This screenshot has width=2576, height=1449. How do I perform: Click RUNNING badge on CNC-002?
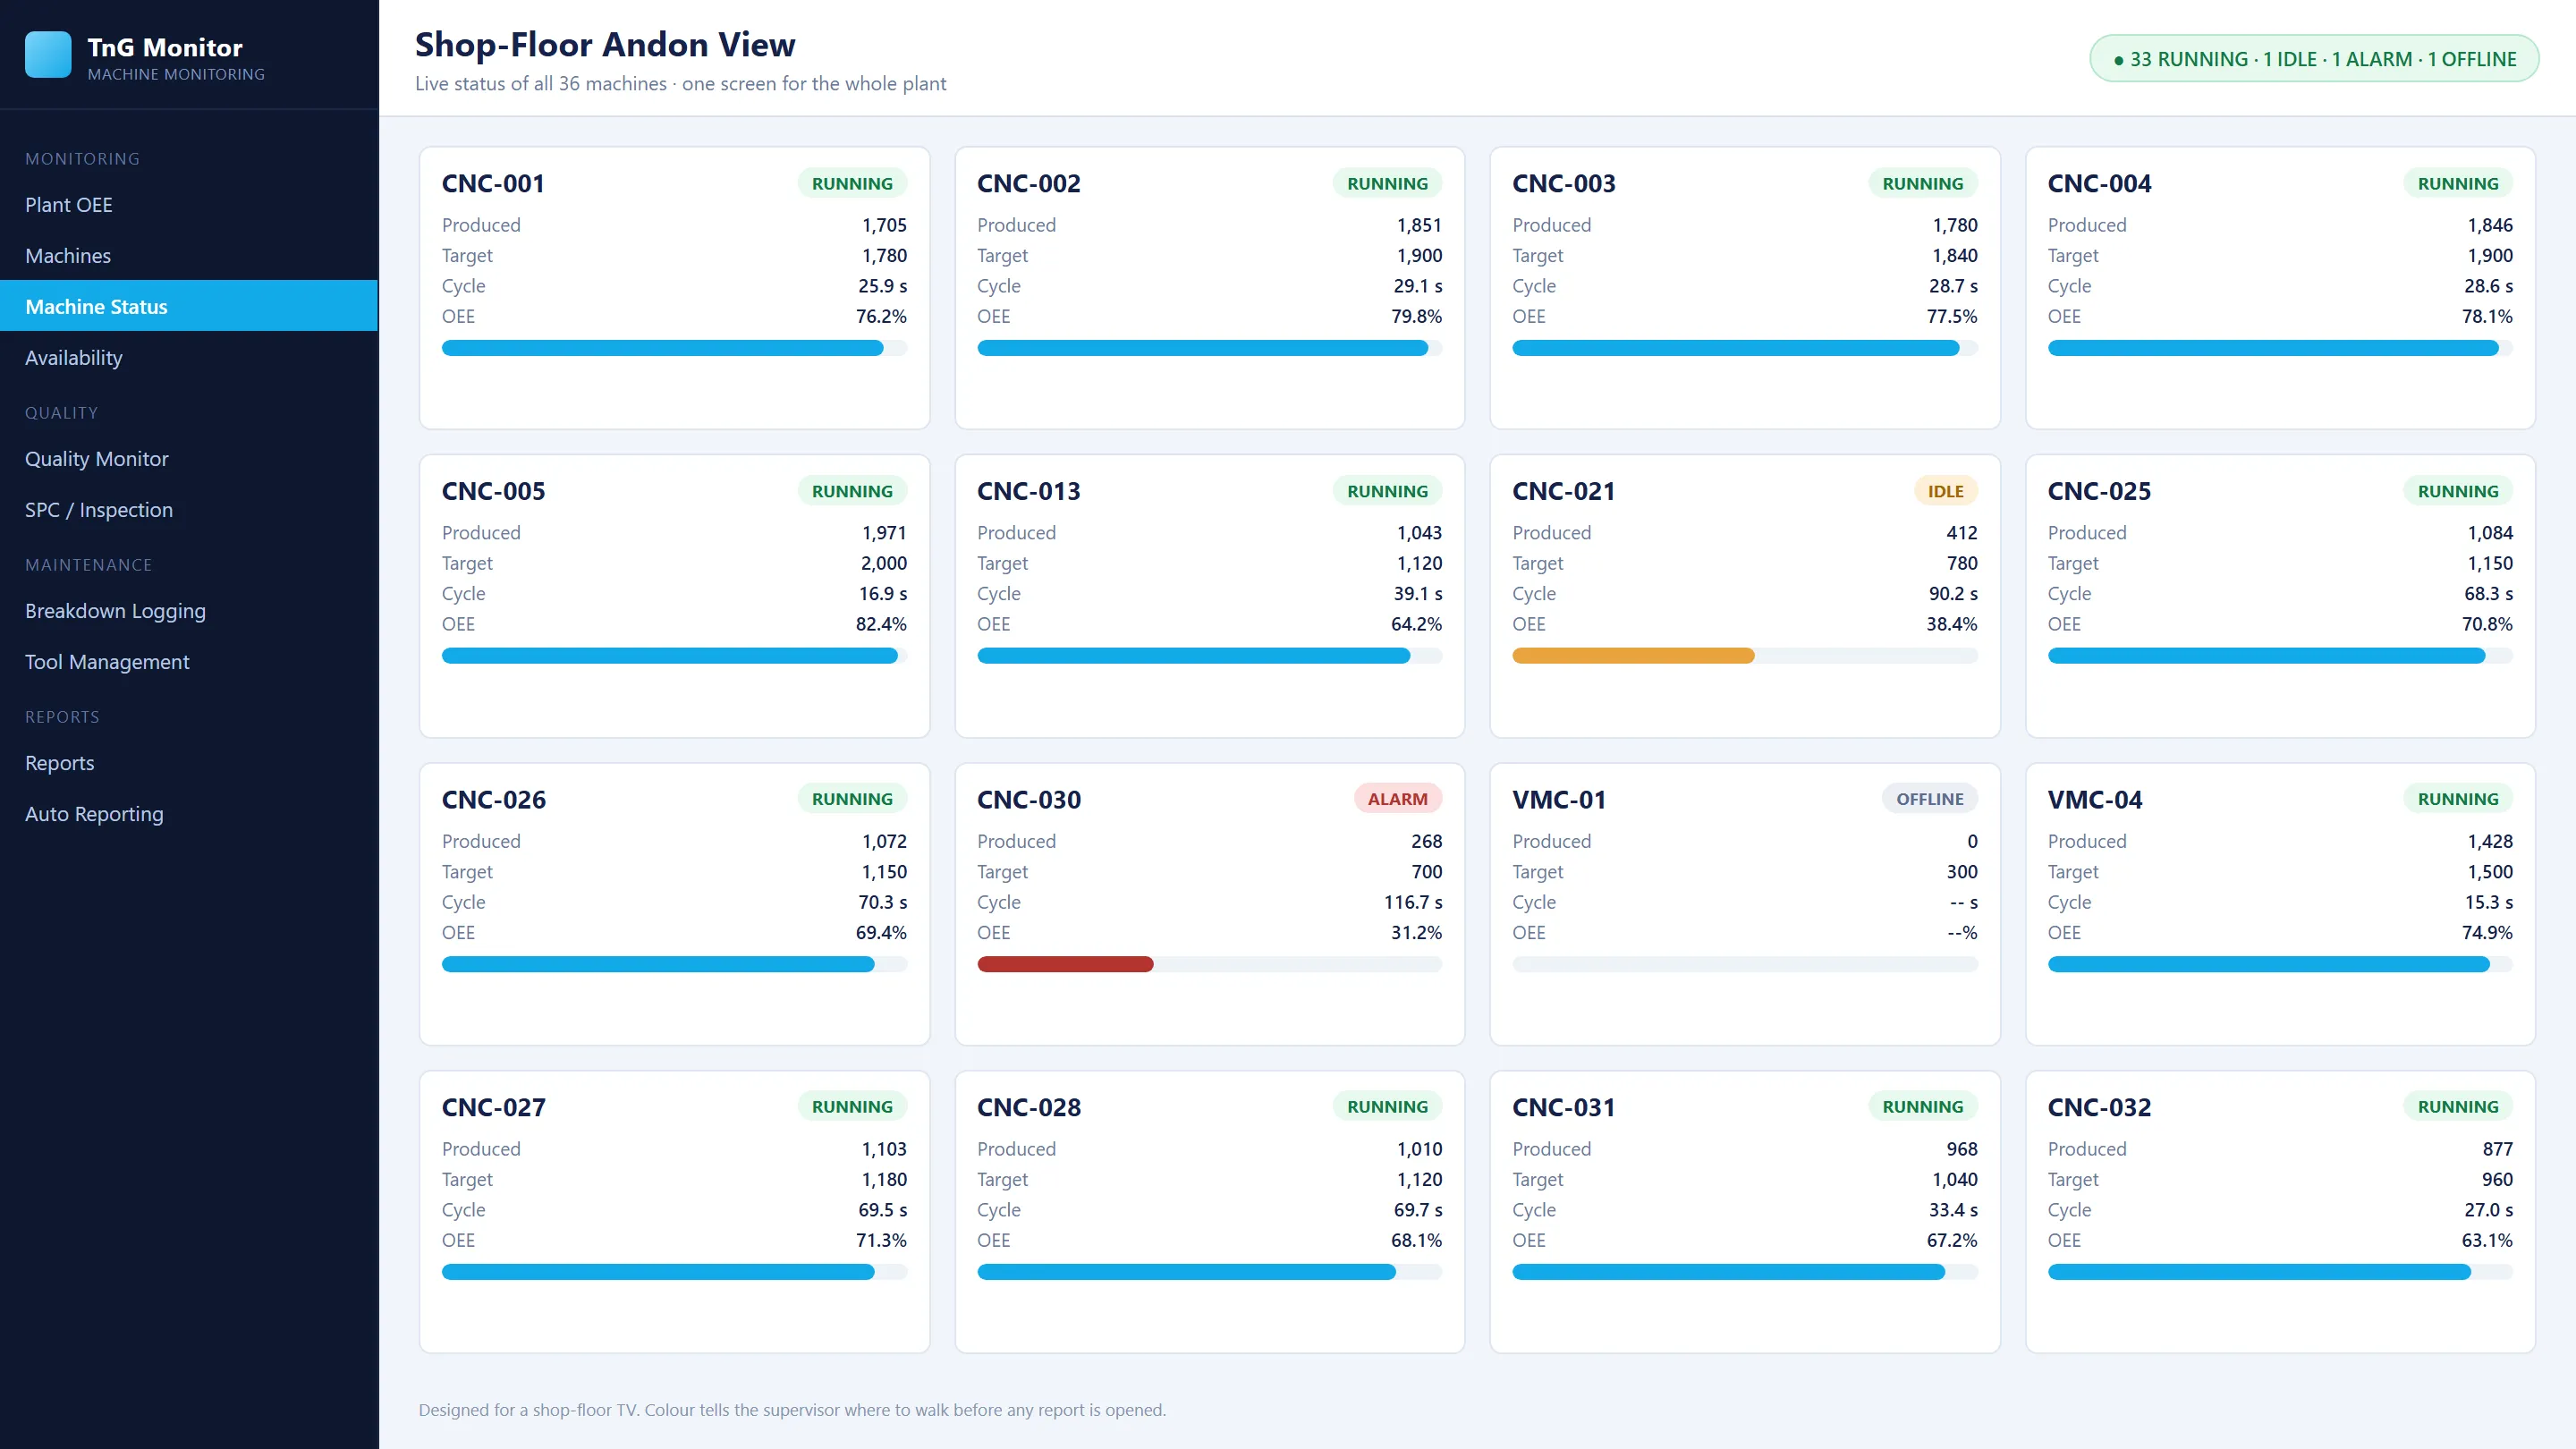tap(1387, 183)
